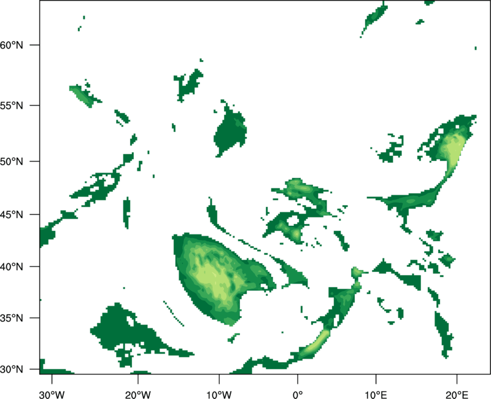Click the 10°W longitude label

click(x=219, y=395)
